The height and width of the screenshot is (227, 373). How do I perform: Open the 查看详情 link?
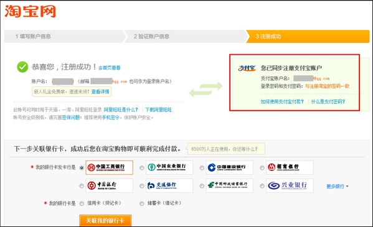100,92
